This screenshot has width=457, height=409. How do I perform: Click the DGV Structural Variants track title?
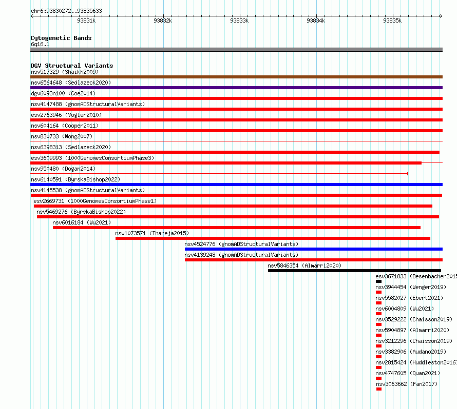[72, 66]
